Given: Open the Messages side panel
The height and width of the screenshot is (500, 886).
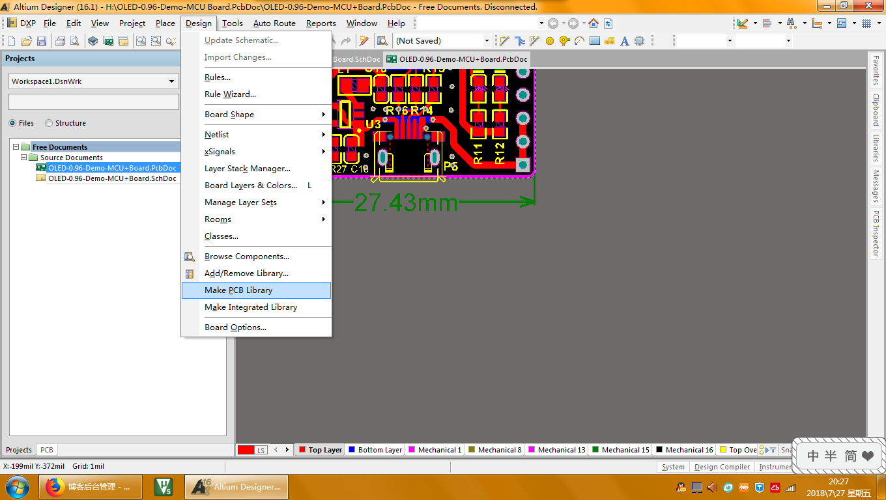Looking at the screenshot, I should click(876, 186).
